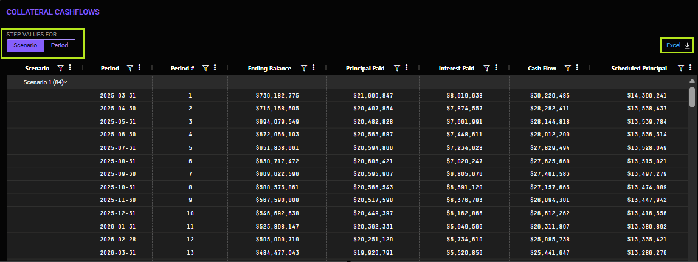Select the 2025-12-31 period cell
The width and height of the screenshot is (698, 262).
tap(117, 213)
